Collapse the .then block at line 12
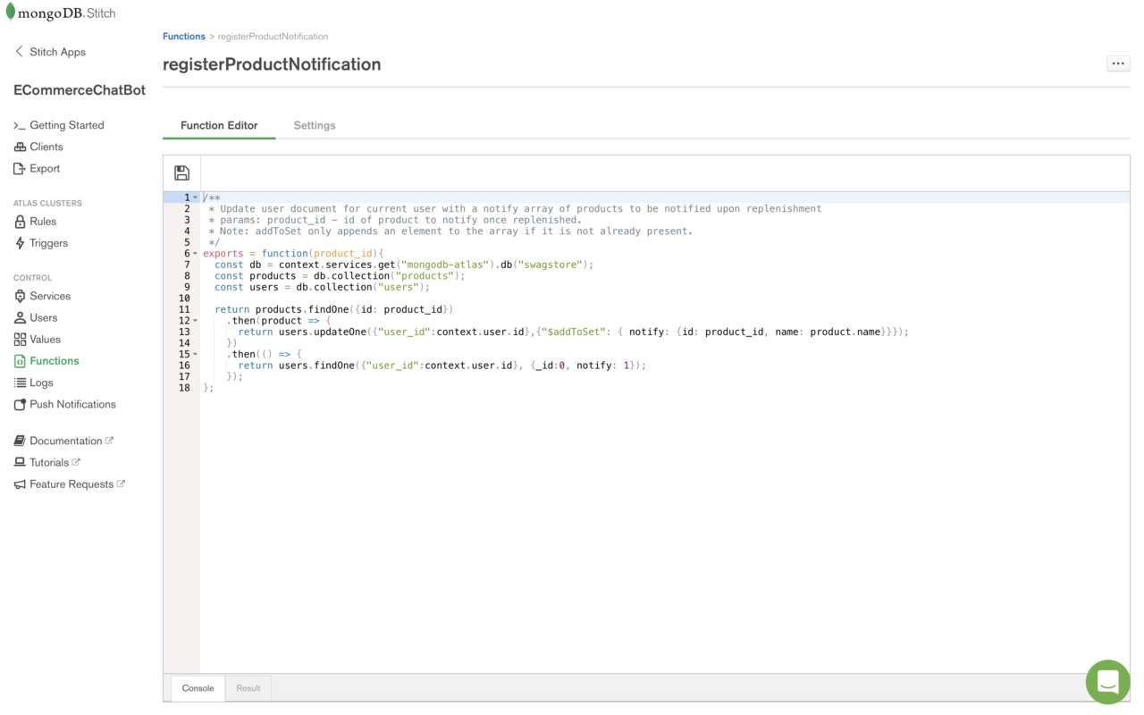The width and height of the screenshot is (1144, 715). coord(196,321)
